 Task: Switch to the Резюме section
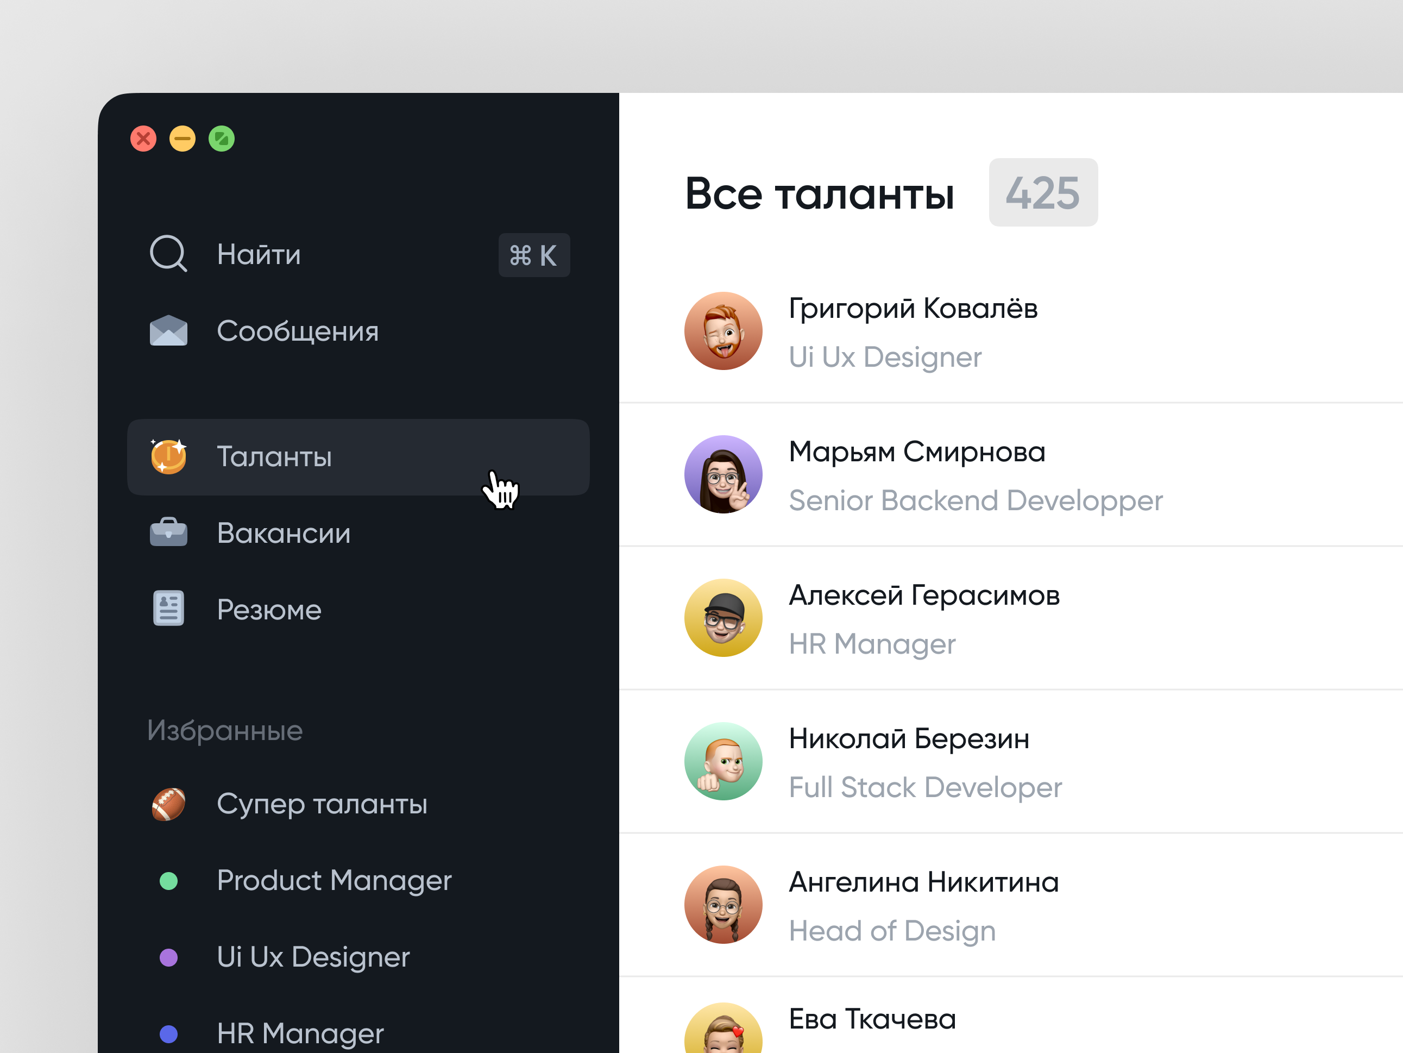(268, 609)
